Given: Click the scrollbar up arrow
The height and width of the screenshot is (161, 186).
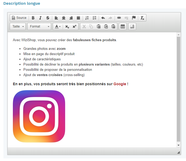Looking at the screenshot, I should pyautogui.click(x=179, y=35).
